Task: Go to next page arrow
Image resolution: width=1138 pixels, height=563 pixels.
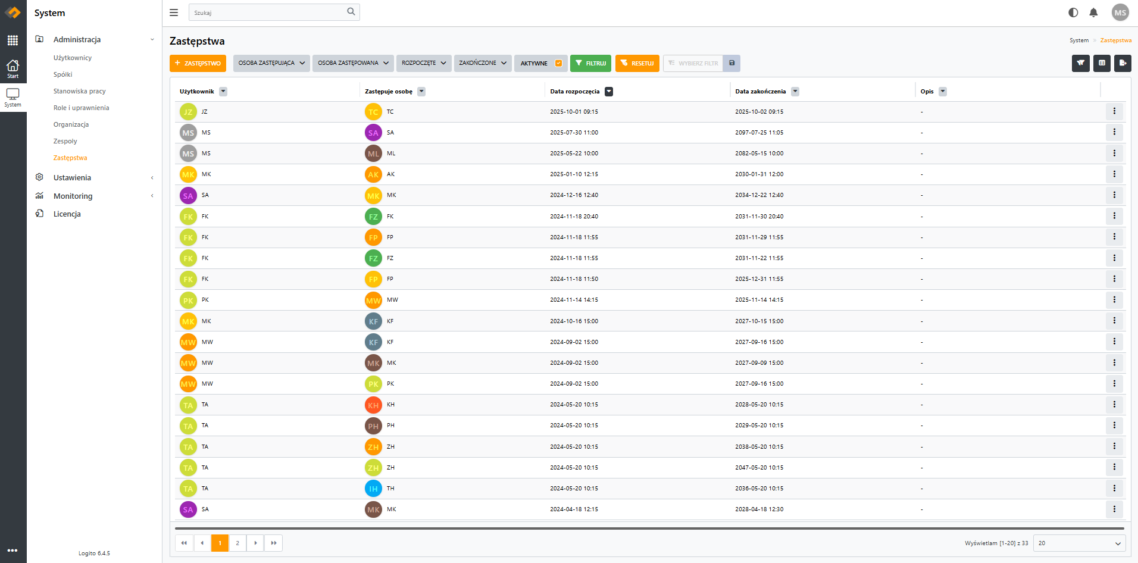Action: 255,543
